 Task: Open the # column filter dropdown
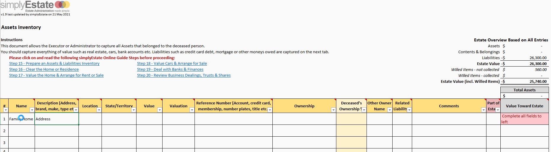point(6,110)
